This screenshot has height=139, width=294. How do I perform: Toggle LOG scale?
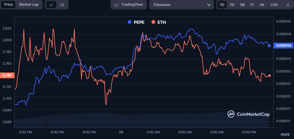click(274, 5)
